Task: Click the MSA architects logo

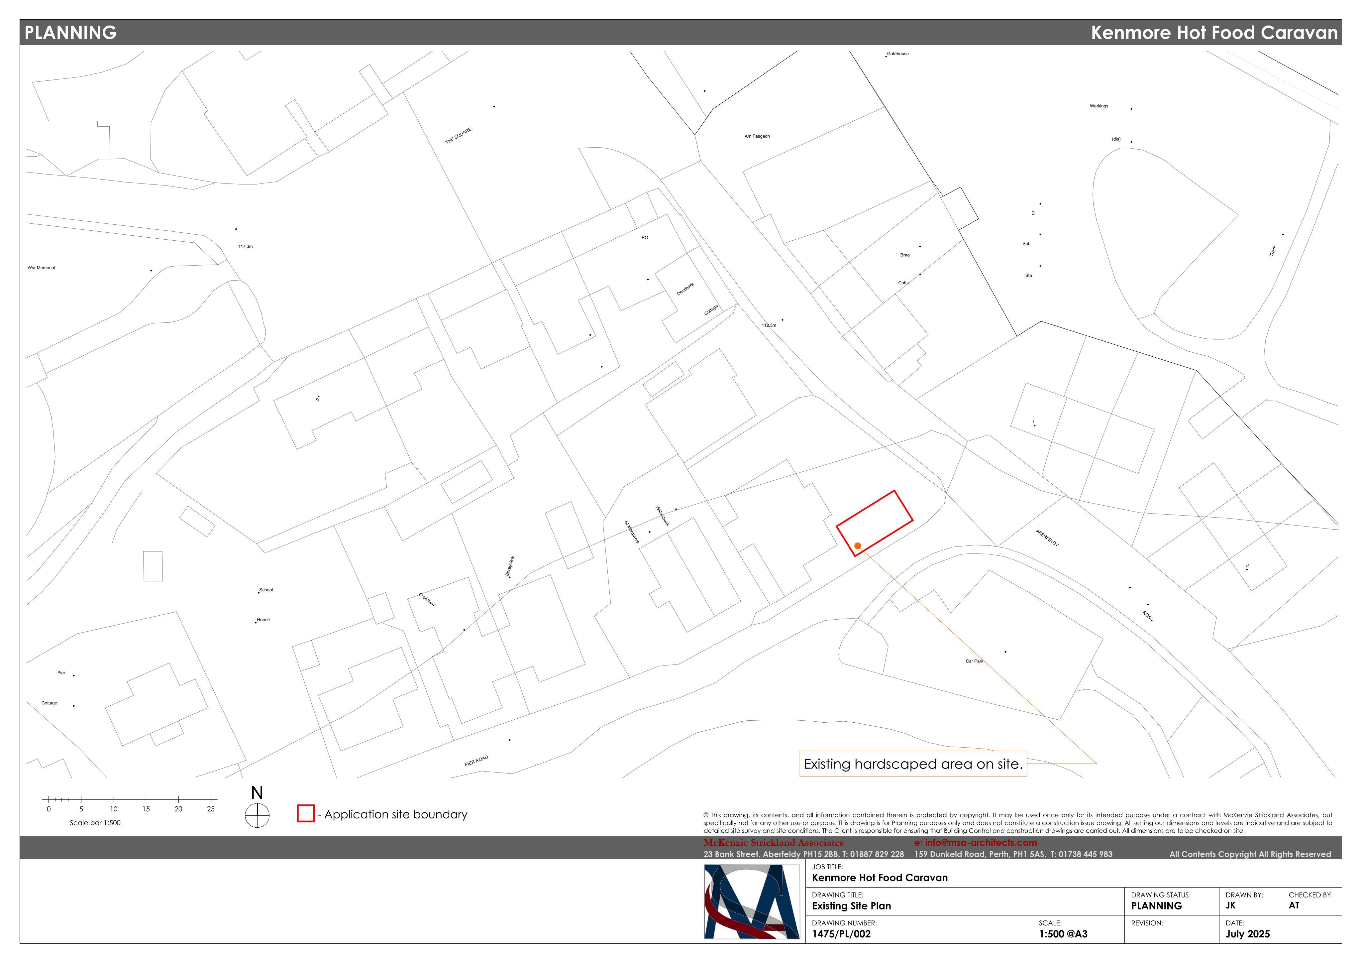Action: 752,901
